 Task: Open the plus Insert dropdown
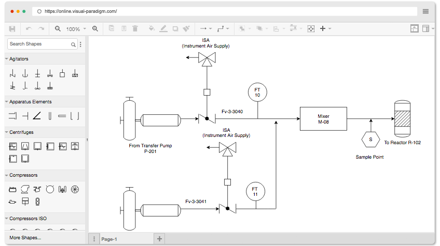(x=325, y=28)
